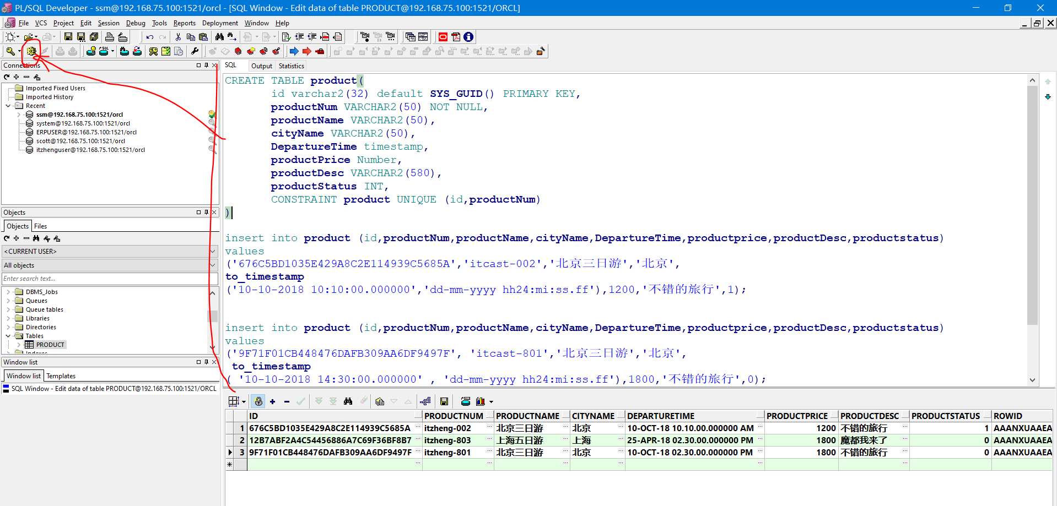Open the grid layout dropdown arrow
The image size is (1057, 506).
[244, 402]
